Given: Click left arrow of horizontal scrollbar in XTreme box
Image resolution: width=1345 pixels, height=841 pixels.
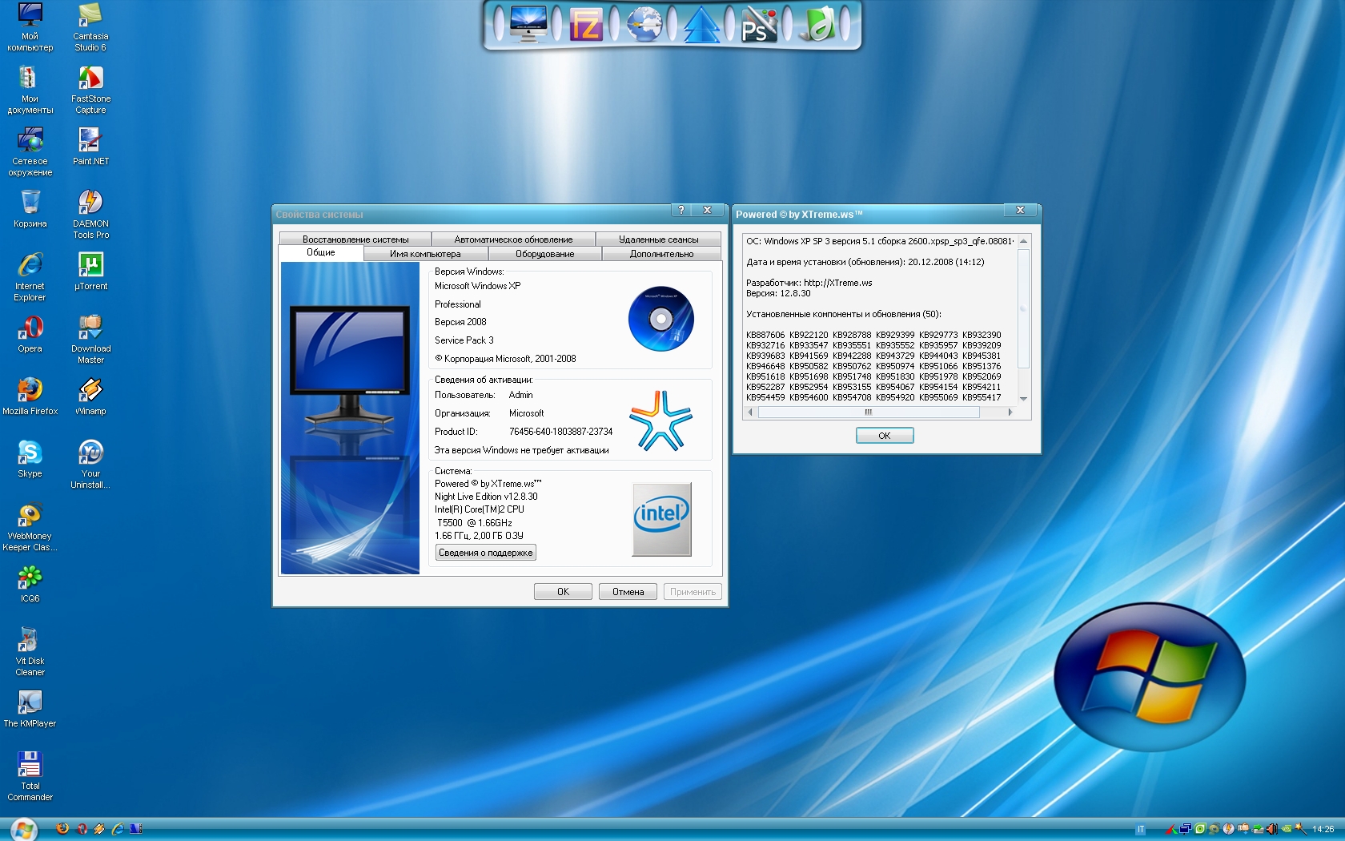Looking at the screenshot, I should coord(750,412).
